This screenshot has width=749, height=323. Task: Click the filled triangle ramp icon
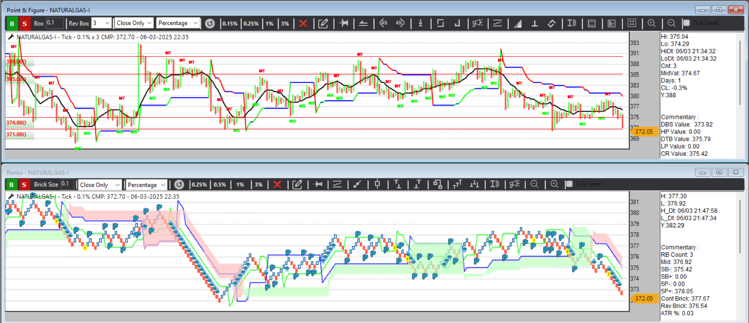click(x=518, y=24)
